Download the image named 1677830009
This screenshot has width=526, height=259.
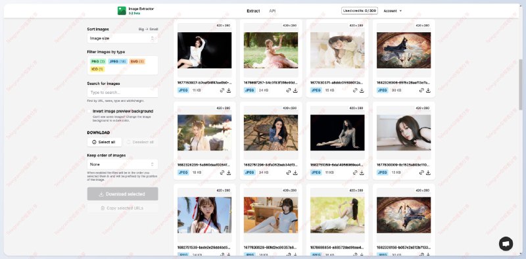coord(428,172)
